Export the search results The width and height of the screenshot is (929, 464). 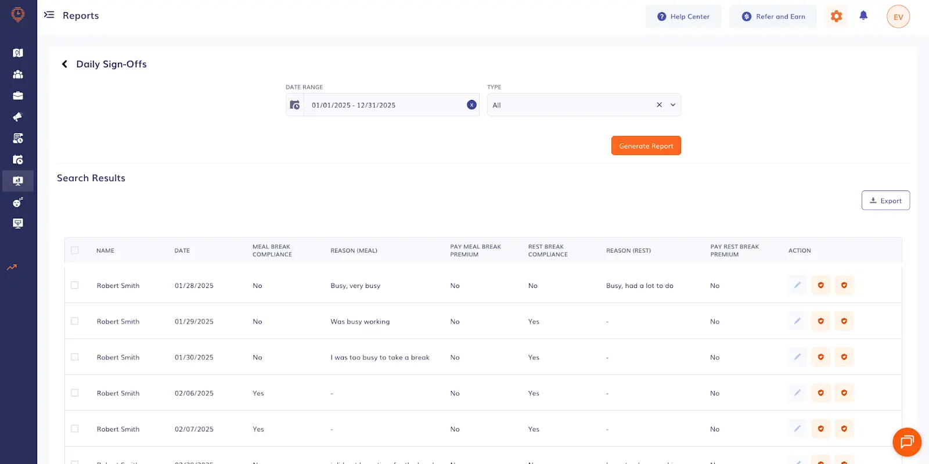885,200
